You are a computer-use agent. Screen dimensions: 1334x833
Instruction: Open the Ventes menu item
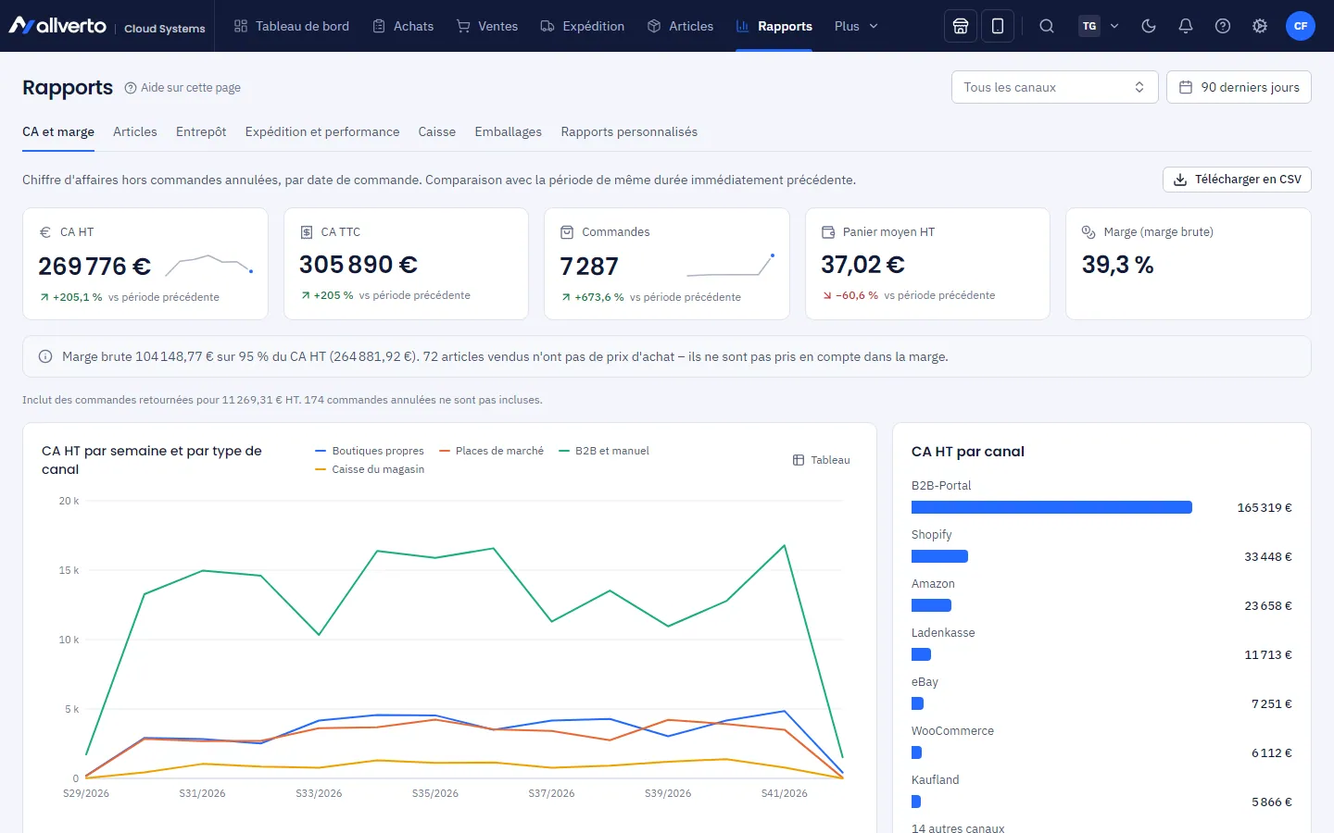487,26
